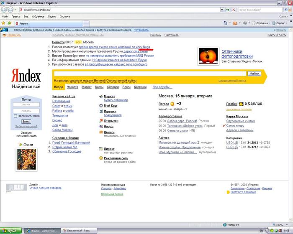
Task: Click Add to Favorites star-plus icon
Action: 10,23
